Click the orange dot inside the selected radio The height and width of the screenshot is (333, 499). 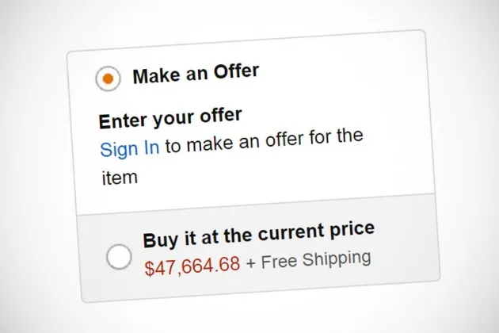coord(108,78)
